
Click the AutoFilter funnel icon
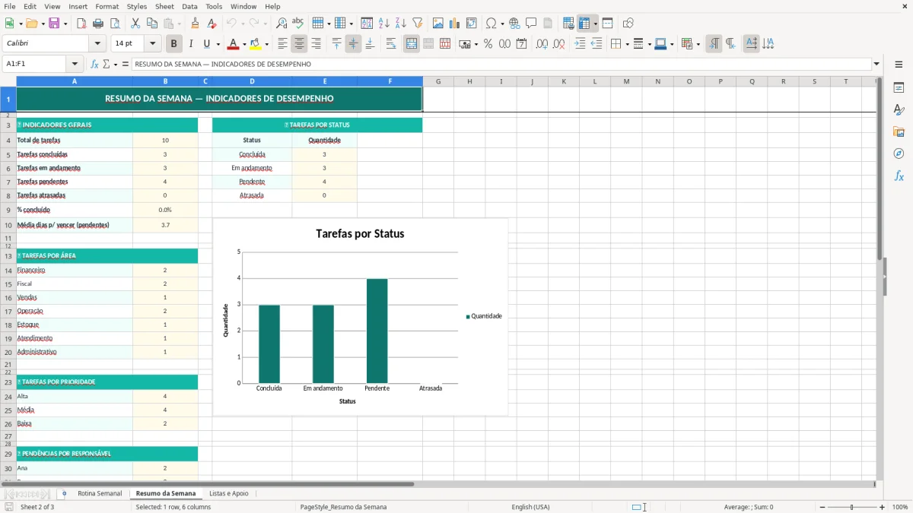coord(417,24)
